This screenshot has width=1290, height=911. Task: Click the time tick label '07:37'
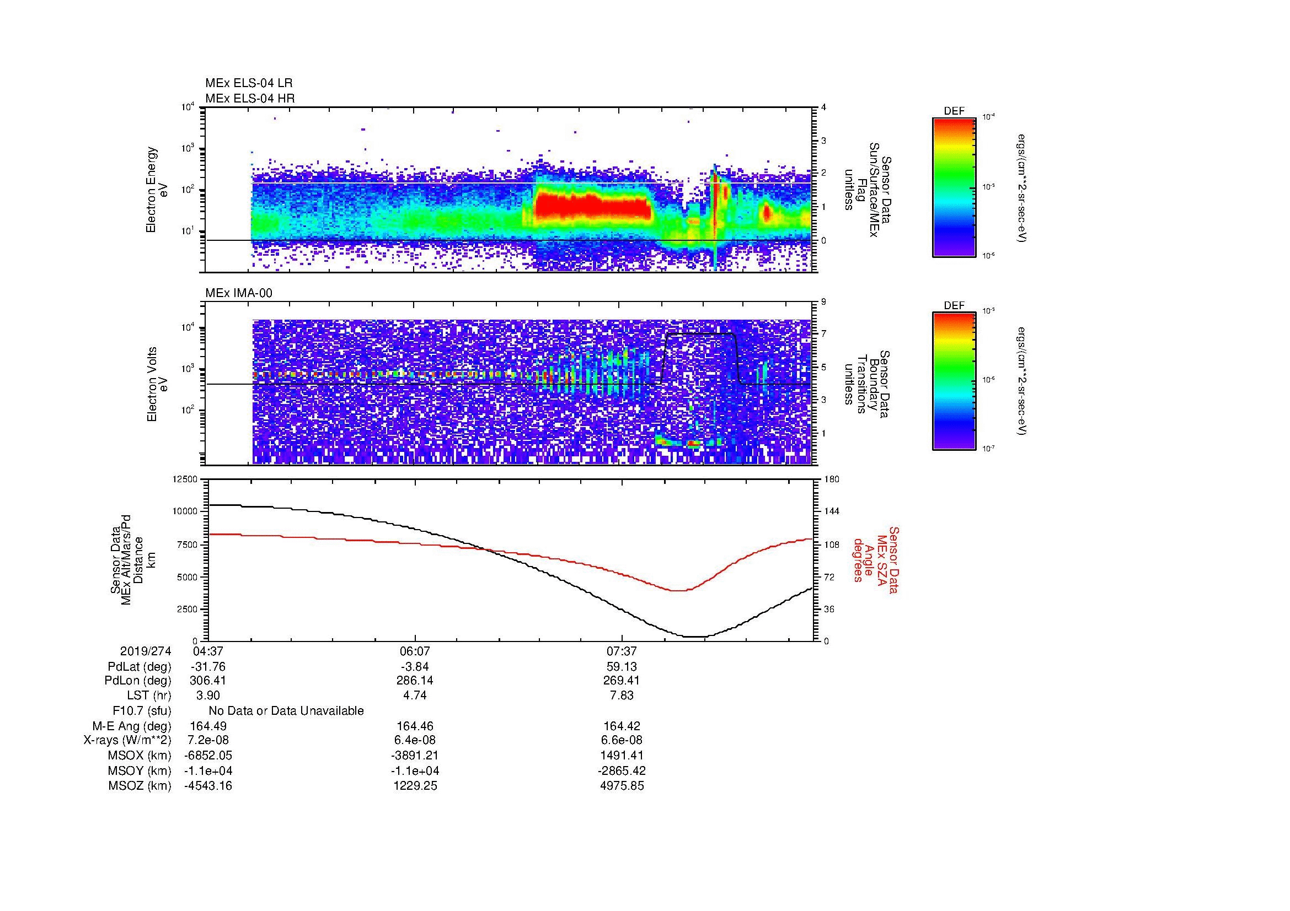(x=622, y=651)
